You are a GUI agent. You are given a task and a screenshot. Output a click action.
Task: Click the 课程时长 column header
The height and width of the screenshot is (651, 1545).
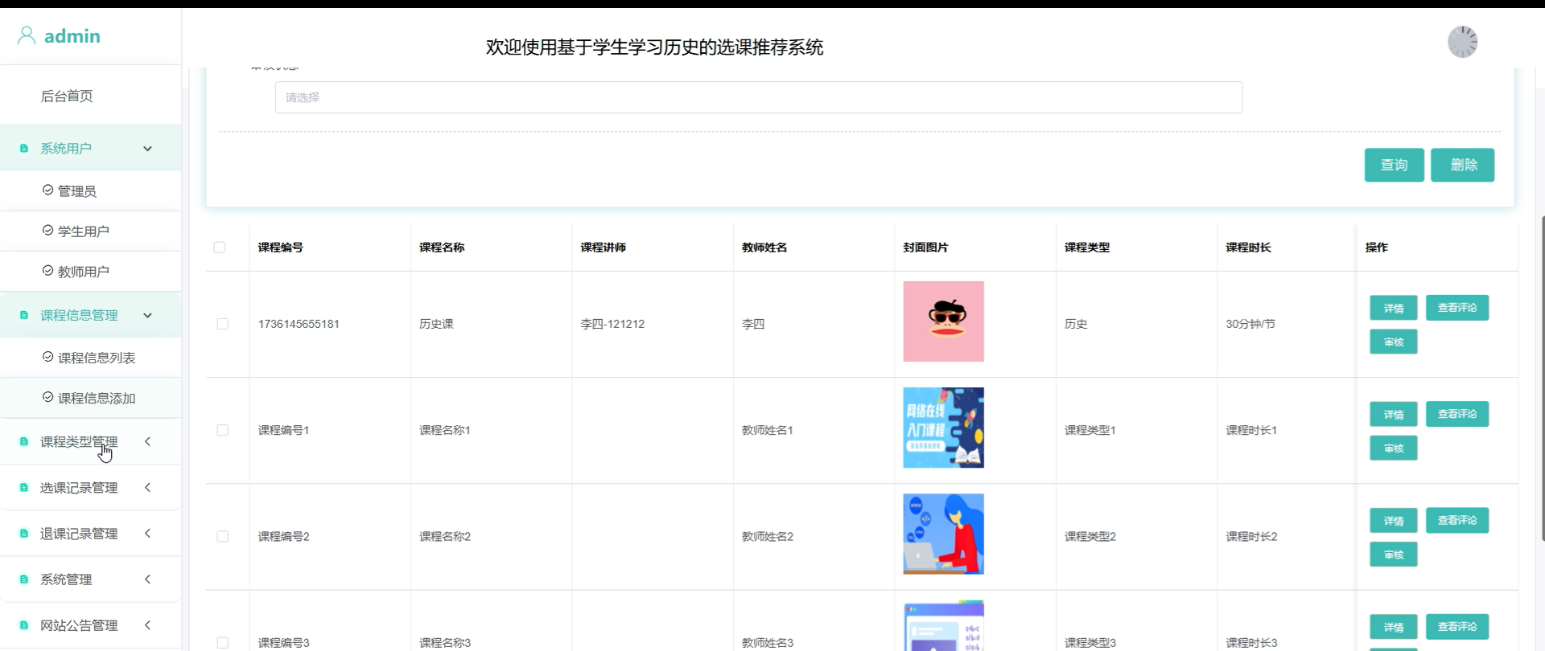pyautogui.click(x=1248, y=248)
